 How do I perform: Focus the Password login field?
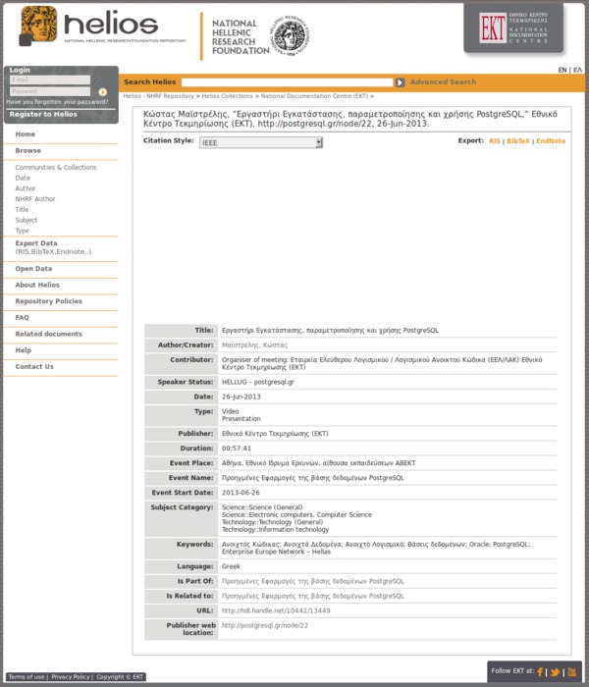point(50,91)
